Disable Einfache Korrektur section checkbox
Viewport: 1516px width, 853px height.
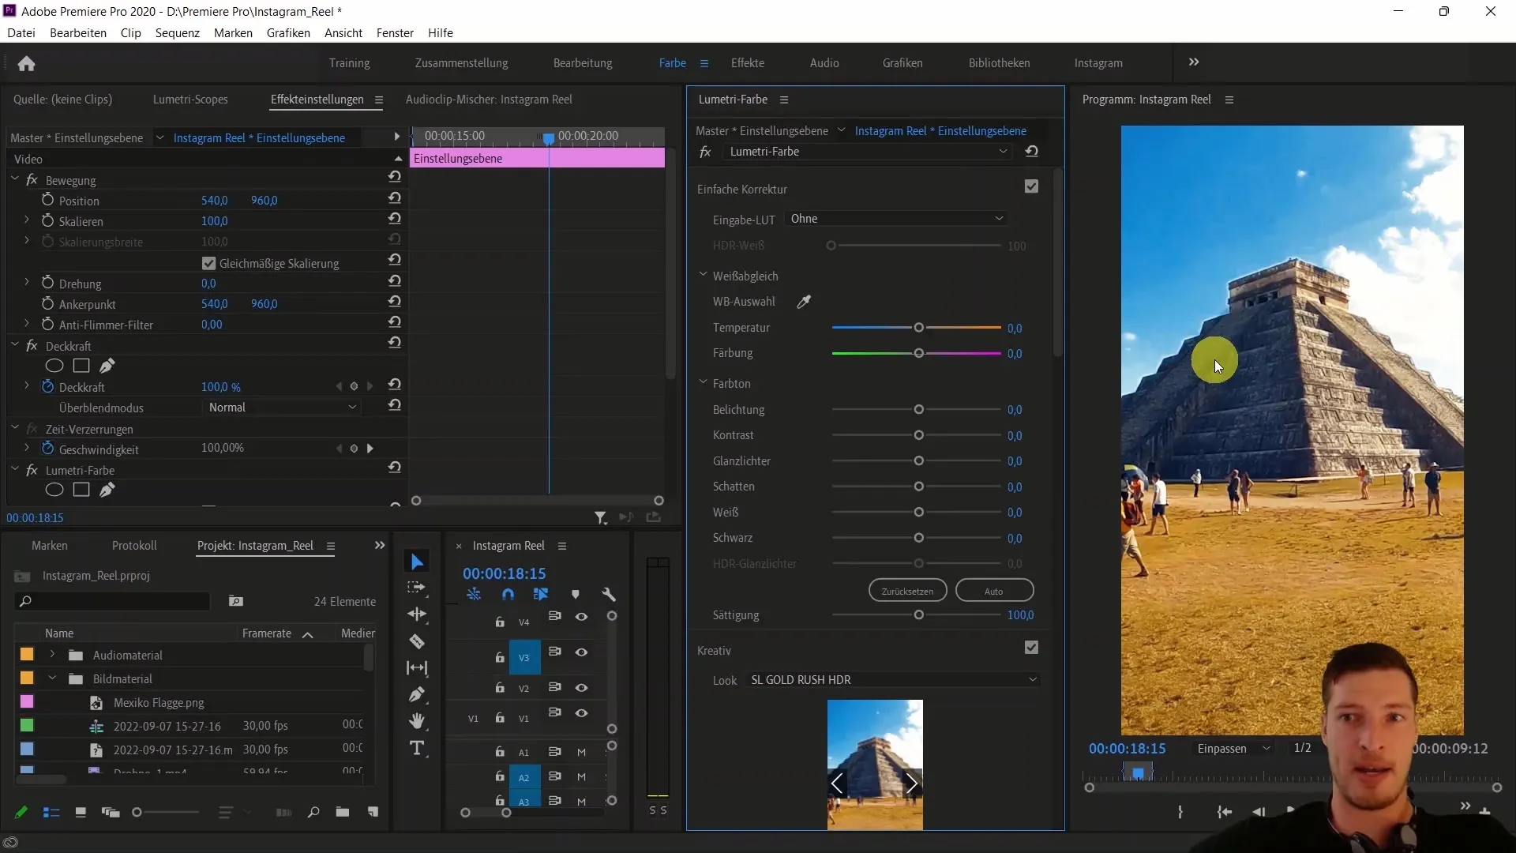(x=1031, y=186)
